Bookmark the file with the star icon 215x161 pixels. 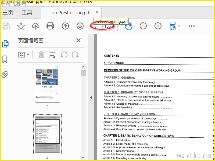coord(21,26)
